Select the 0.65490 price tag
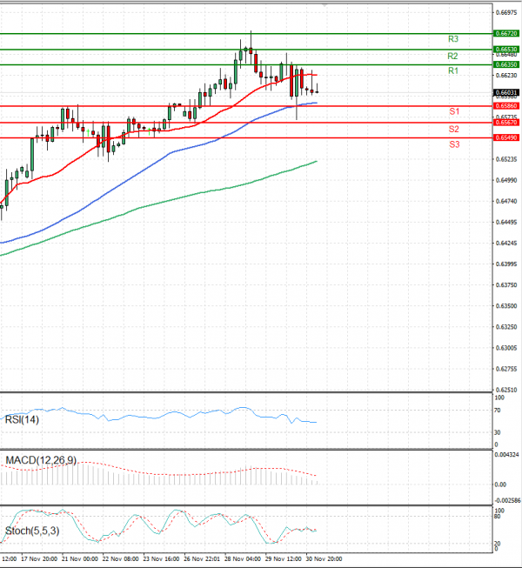This screenshot has height=568, width=522. coord(506,137)
